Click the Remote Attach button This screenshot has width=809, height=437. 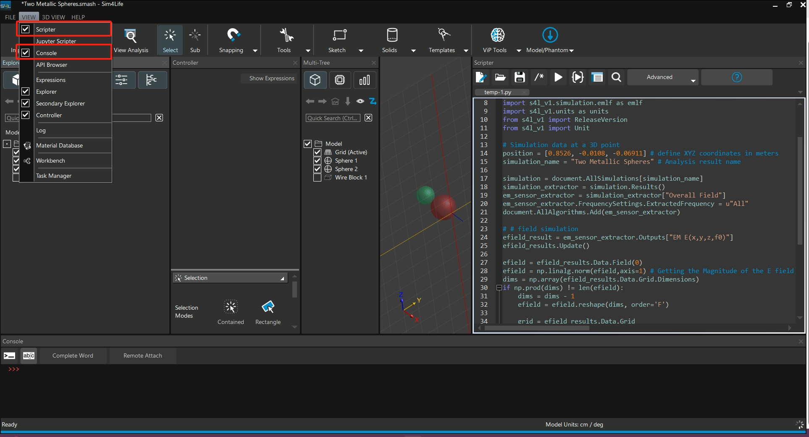tap(142, 355)
